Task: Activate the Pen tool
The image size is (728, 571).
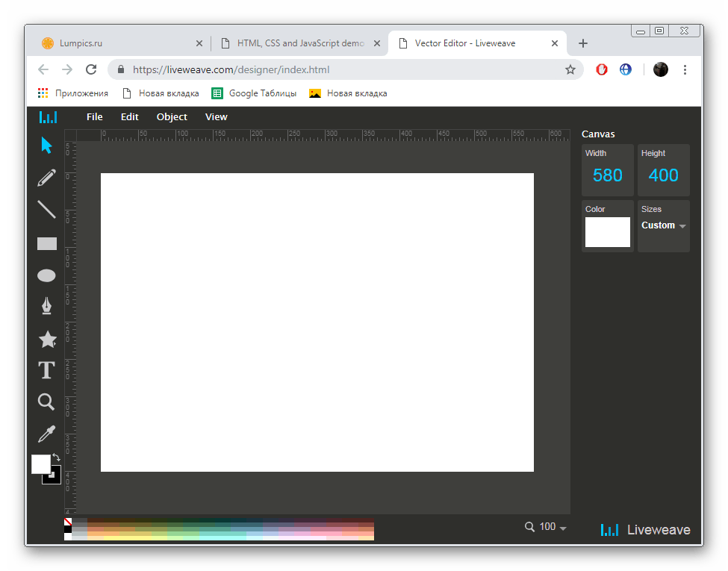Action: point(46,306)
